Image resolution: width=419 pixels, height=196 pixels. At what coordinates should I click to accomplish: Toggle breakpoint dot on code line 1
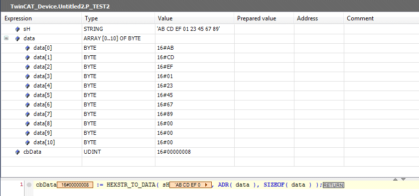pos(29,185)
